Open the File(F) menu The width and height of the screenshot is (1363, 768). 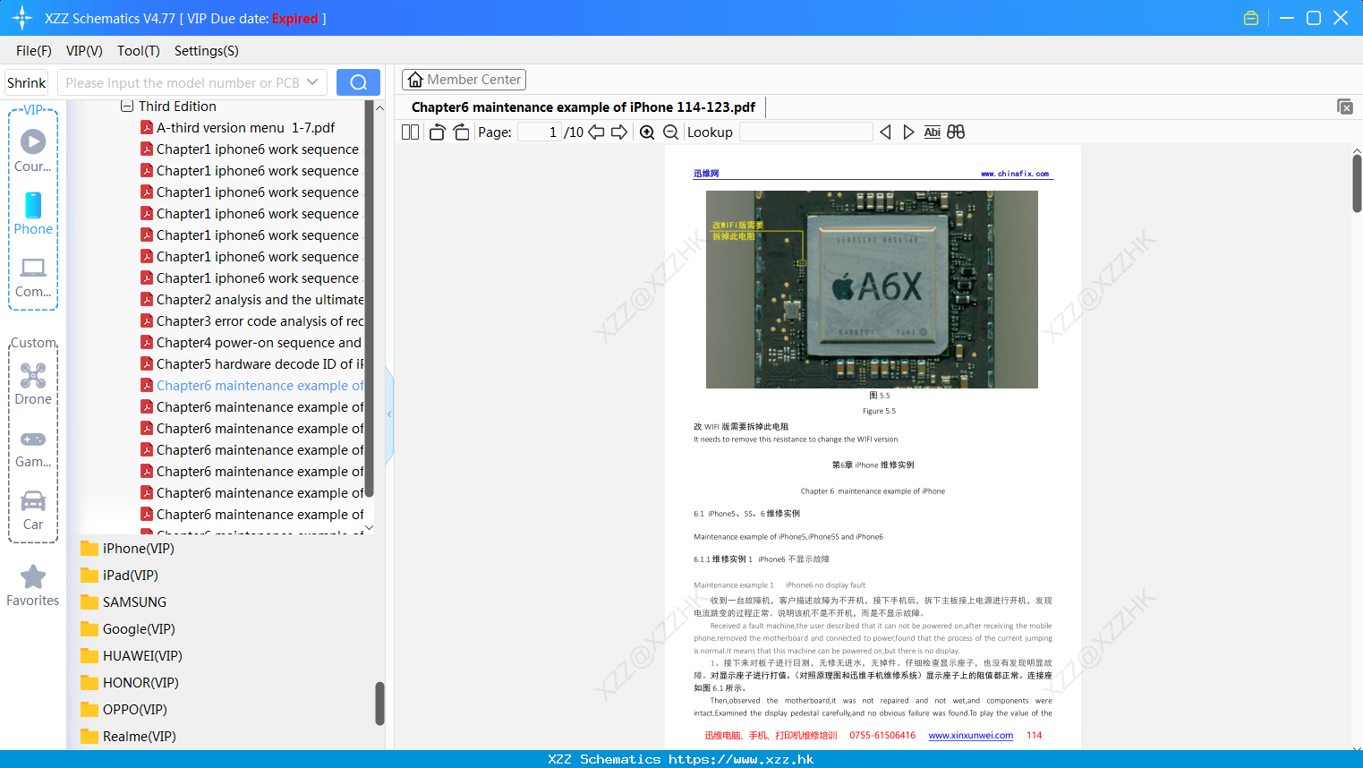coord(34,51)
